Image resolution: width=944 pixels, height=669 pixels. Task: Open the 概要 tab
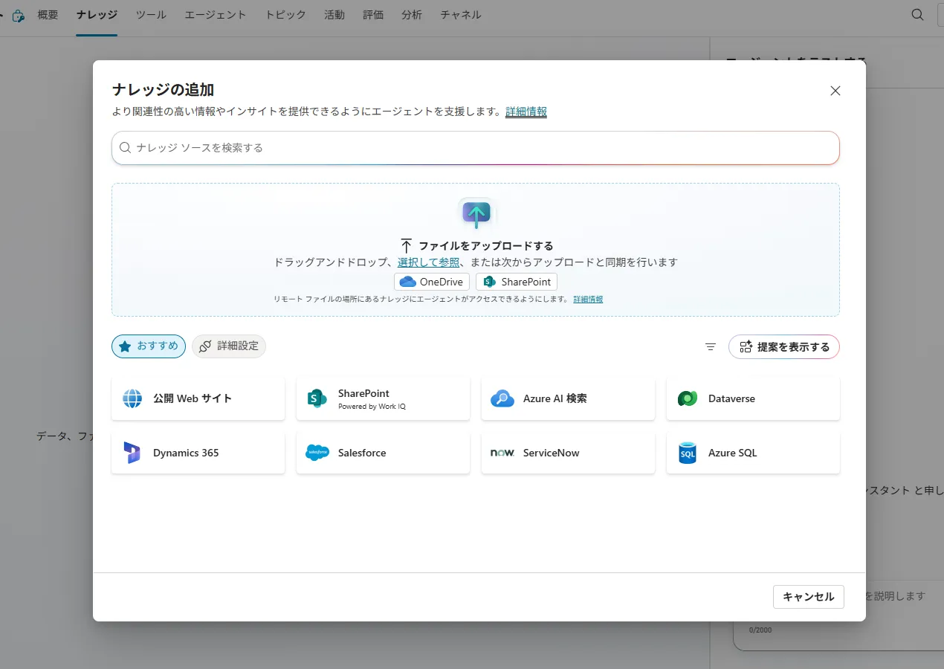click(48, 15)
